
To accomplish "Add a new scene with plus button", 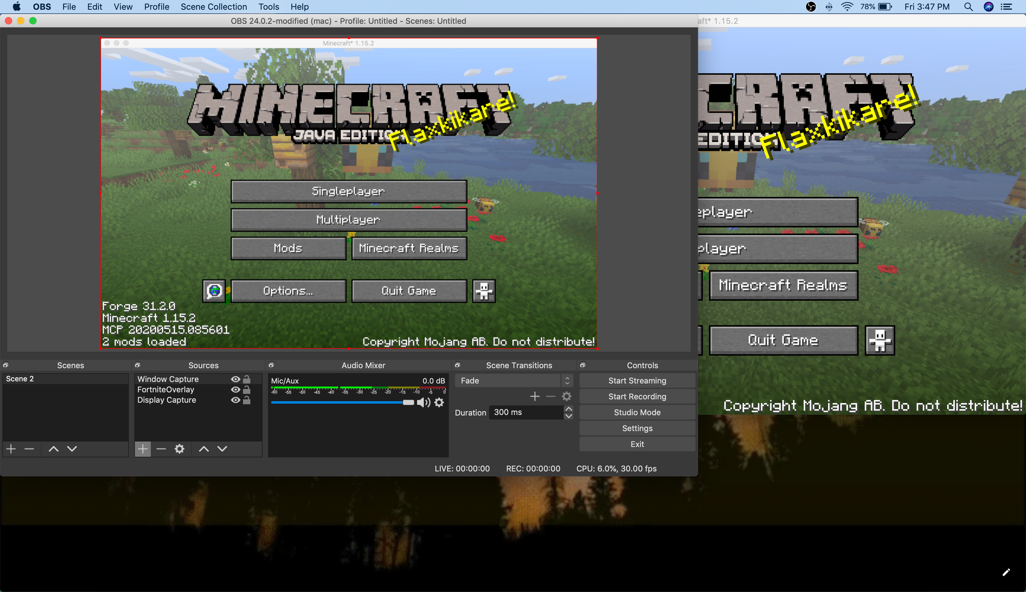I will click(x=11, y=449).
